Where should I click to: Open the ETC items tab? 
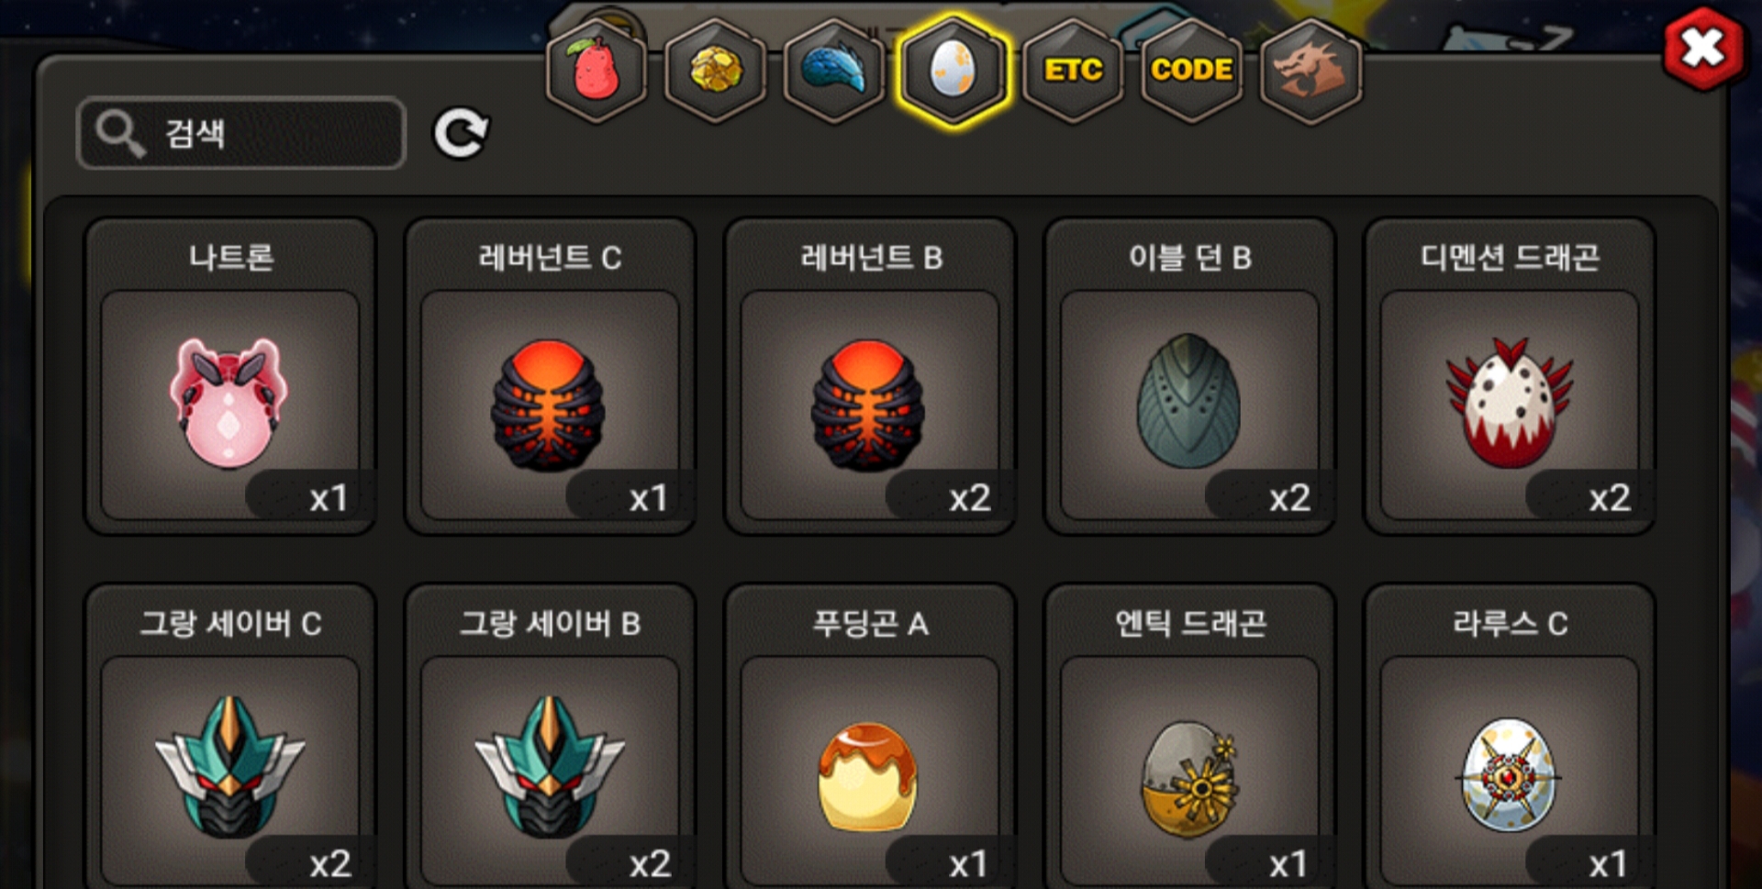pos(1073,70)
